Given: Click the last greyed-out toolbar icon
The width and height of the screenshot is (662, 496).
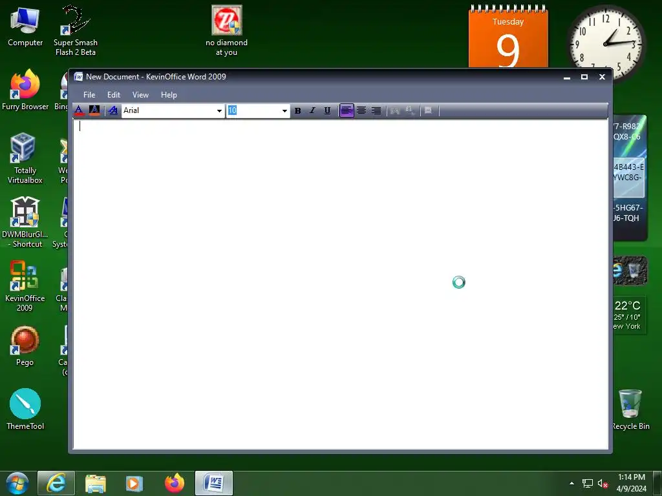Looking at the screenshot, I should pyautogui.click(x=428, y=110).
